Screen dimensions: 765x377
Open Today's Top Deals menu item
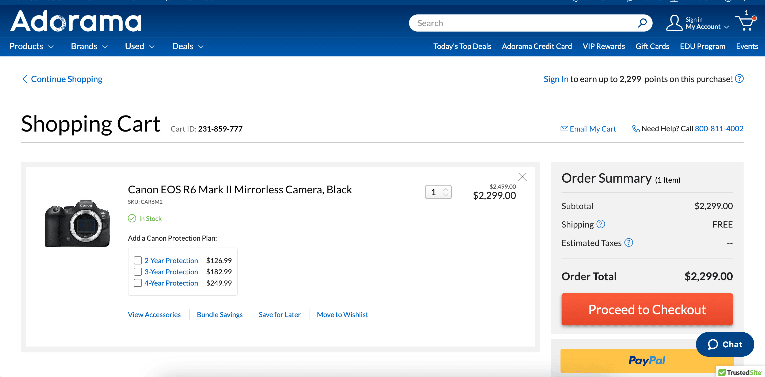point(462,46)
